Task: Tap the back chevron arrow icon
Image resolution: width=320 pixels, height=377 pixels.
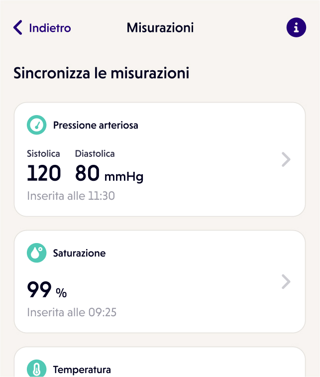Action: pyautogui.click(x=18, y=28)
